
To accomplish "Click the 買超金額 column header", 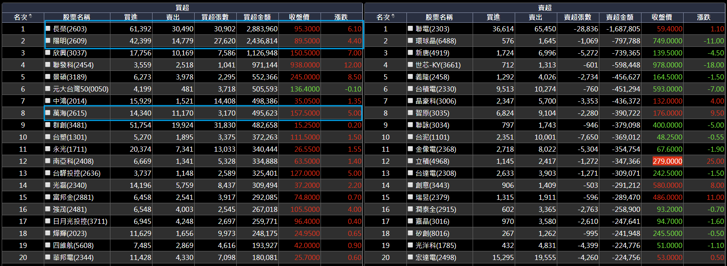I will click(x=257, y=17).
